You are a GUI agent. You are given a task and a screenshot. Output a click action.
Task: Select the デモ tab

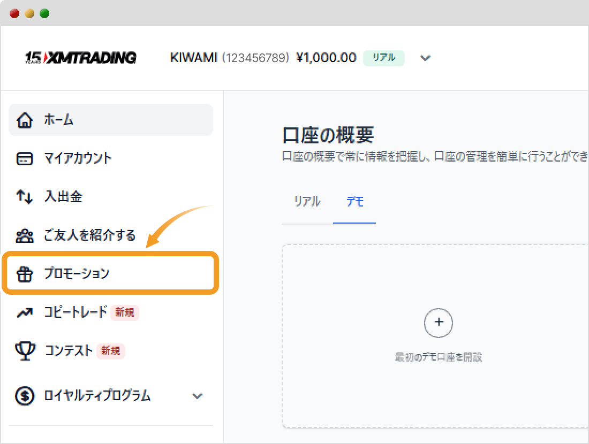coord(354,202)
